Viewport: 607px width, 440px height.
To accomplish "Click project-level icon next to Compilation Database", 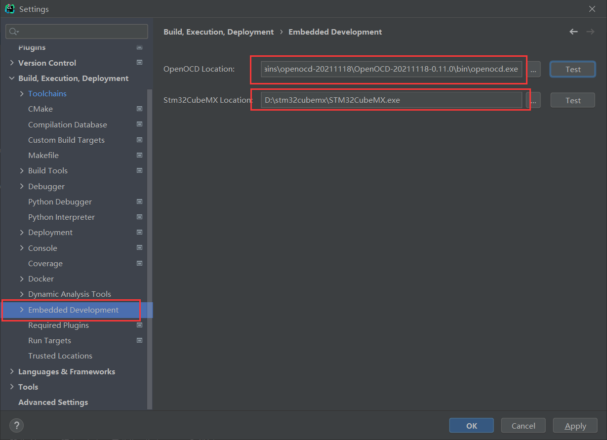I will point(139,124).
